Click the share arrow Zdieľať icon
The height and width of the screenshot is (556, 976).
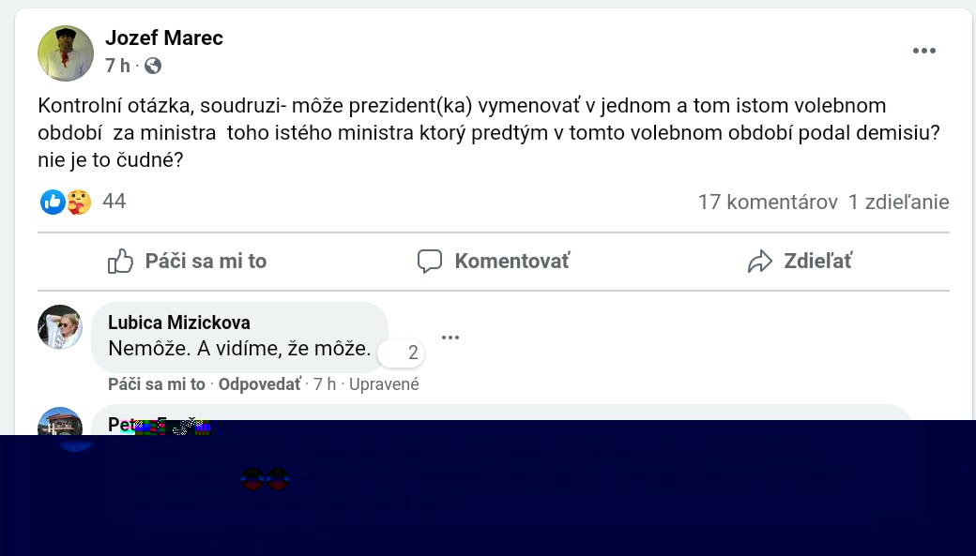click(759, 262)
